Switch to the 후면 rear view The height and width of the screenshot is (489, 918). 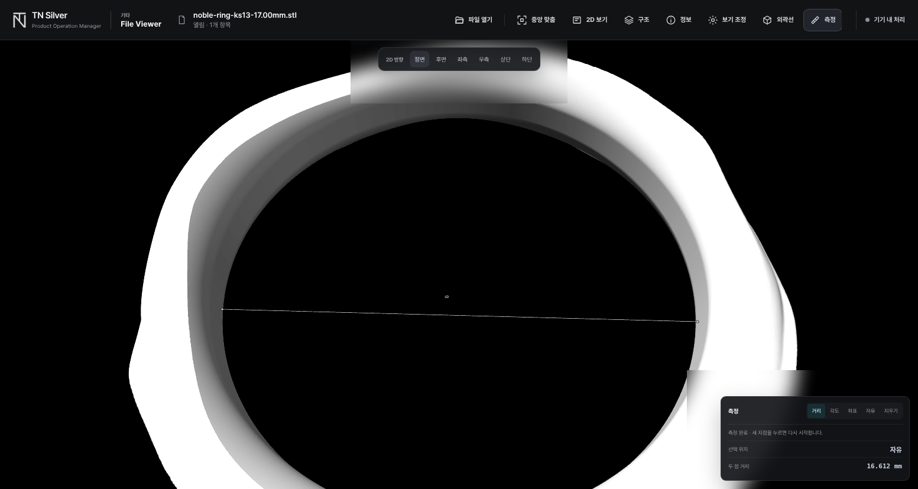(x=441, y=59)
